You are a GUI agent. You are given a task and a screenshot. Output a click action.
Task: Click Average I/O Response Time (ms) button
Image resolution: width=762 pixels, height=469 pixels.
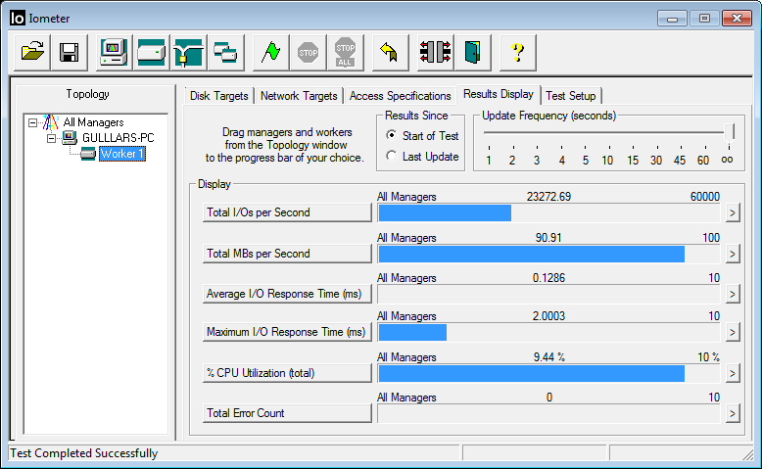(287, 294)
